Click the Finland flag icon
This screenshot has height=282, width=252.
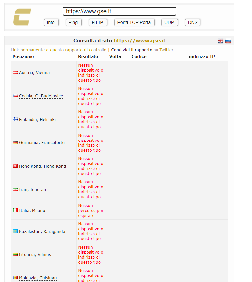[x=15, y=119]
